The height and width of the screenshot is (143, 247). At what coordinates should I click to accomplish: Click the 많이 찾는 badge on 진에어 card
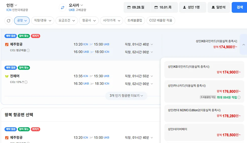pos(24,68)
